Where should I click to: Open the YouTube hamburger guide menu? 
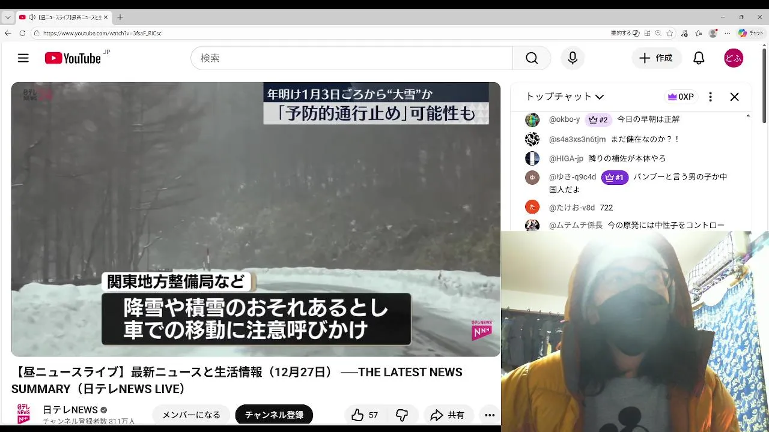click(x=23, y=58)
